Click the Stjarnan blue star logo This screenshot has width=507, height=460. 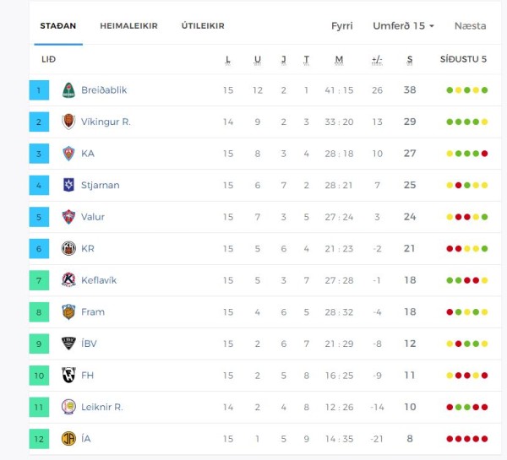tap(68, 185)
